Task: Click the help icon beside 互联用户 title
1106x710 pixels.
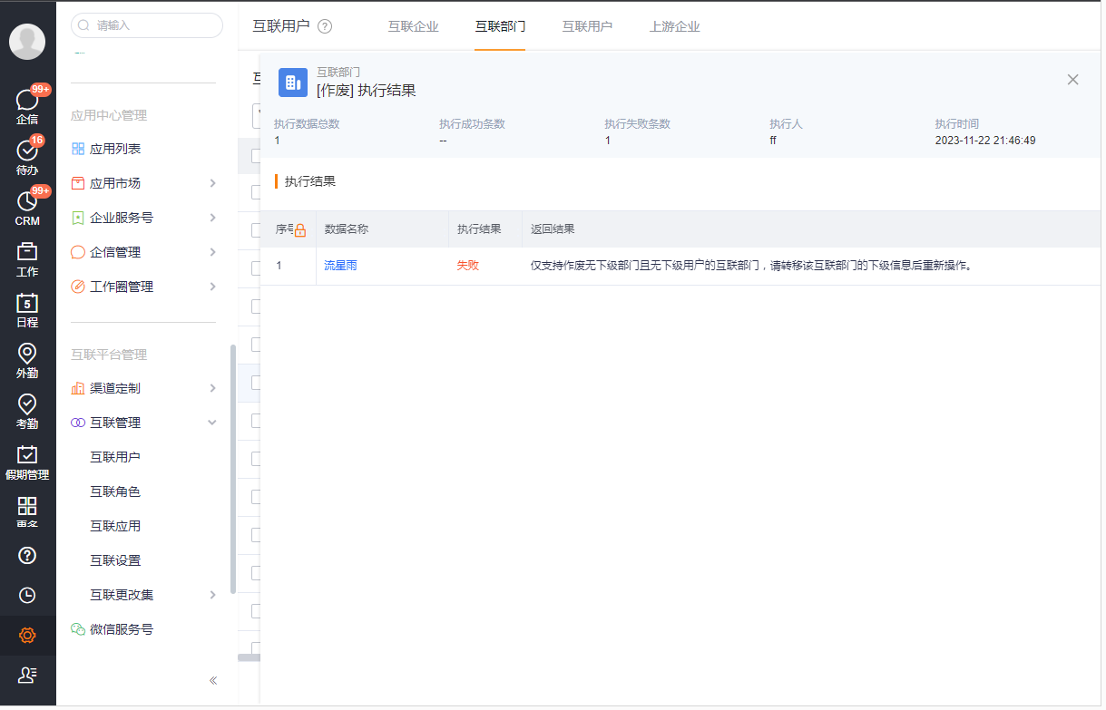Action: 325,26
